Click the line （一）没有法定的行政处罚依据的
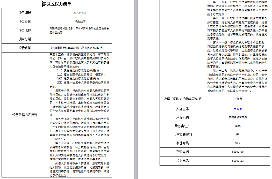 pyautogui.click(x=78, y=71)
